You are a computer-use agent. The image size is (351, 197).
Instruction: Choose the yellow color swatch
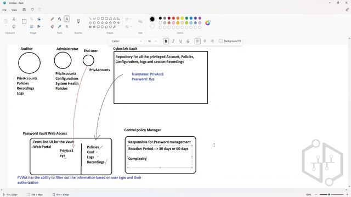[182, 18]
